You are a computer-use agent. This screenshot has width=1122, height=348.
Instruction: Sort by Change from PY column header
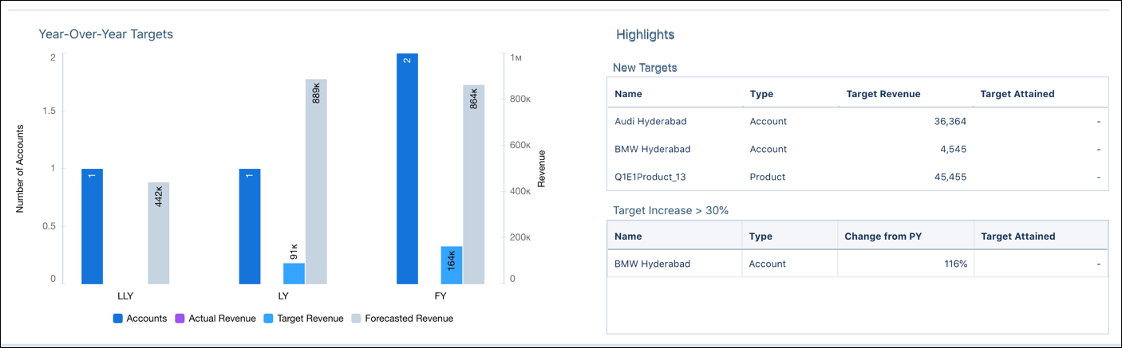pyautogui.click(x=882, y=237)
